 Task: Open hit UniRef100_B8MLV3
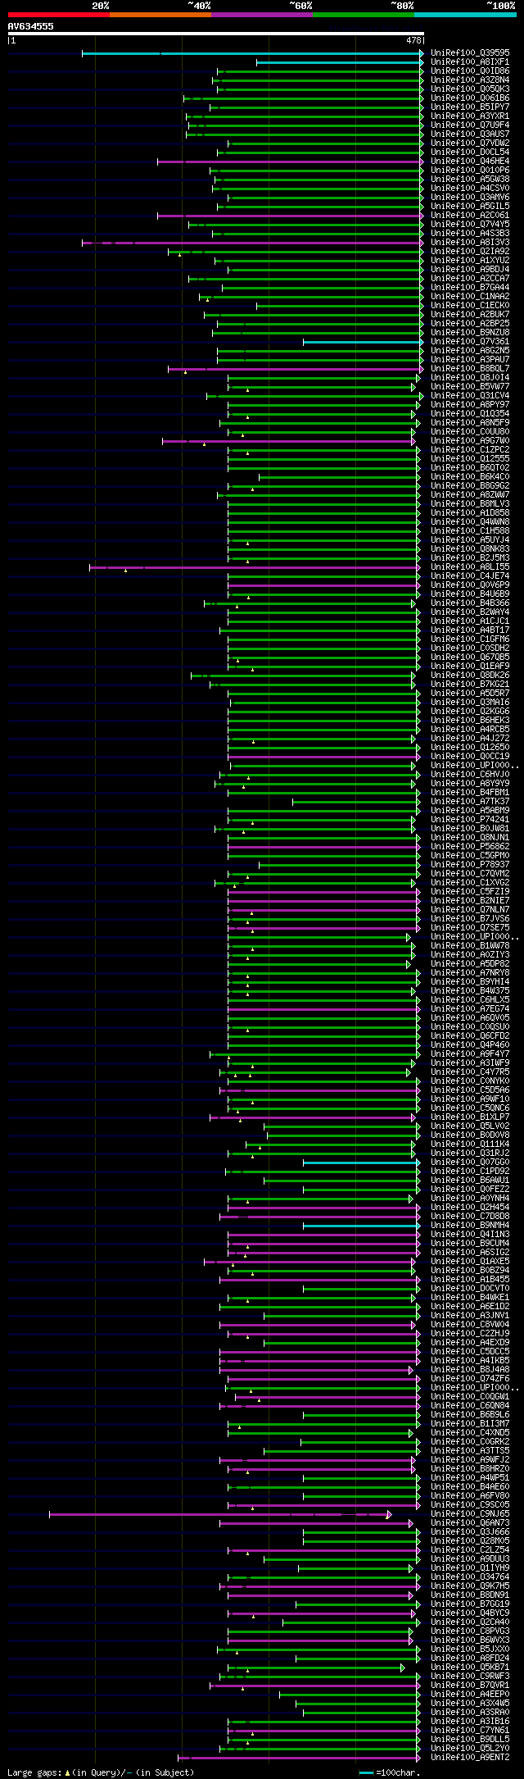[470, 503]
